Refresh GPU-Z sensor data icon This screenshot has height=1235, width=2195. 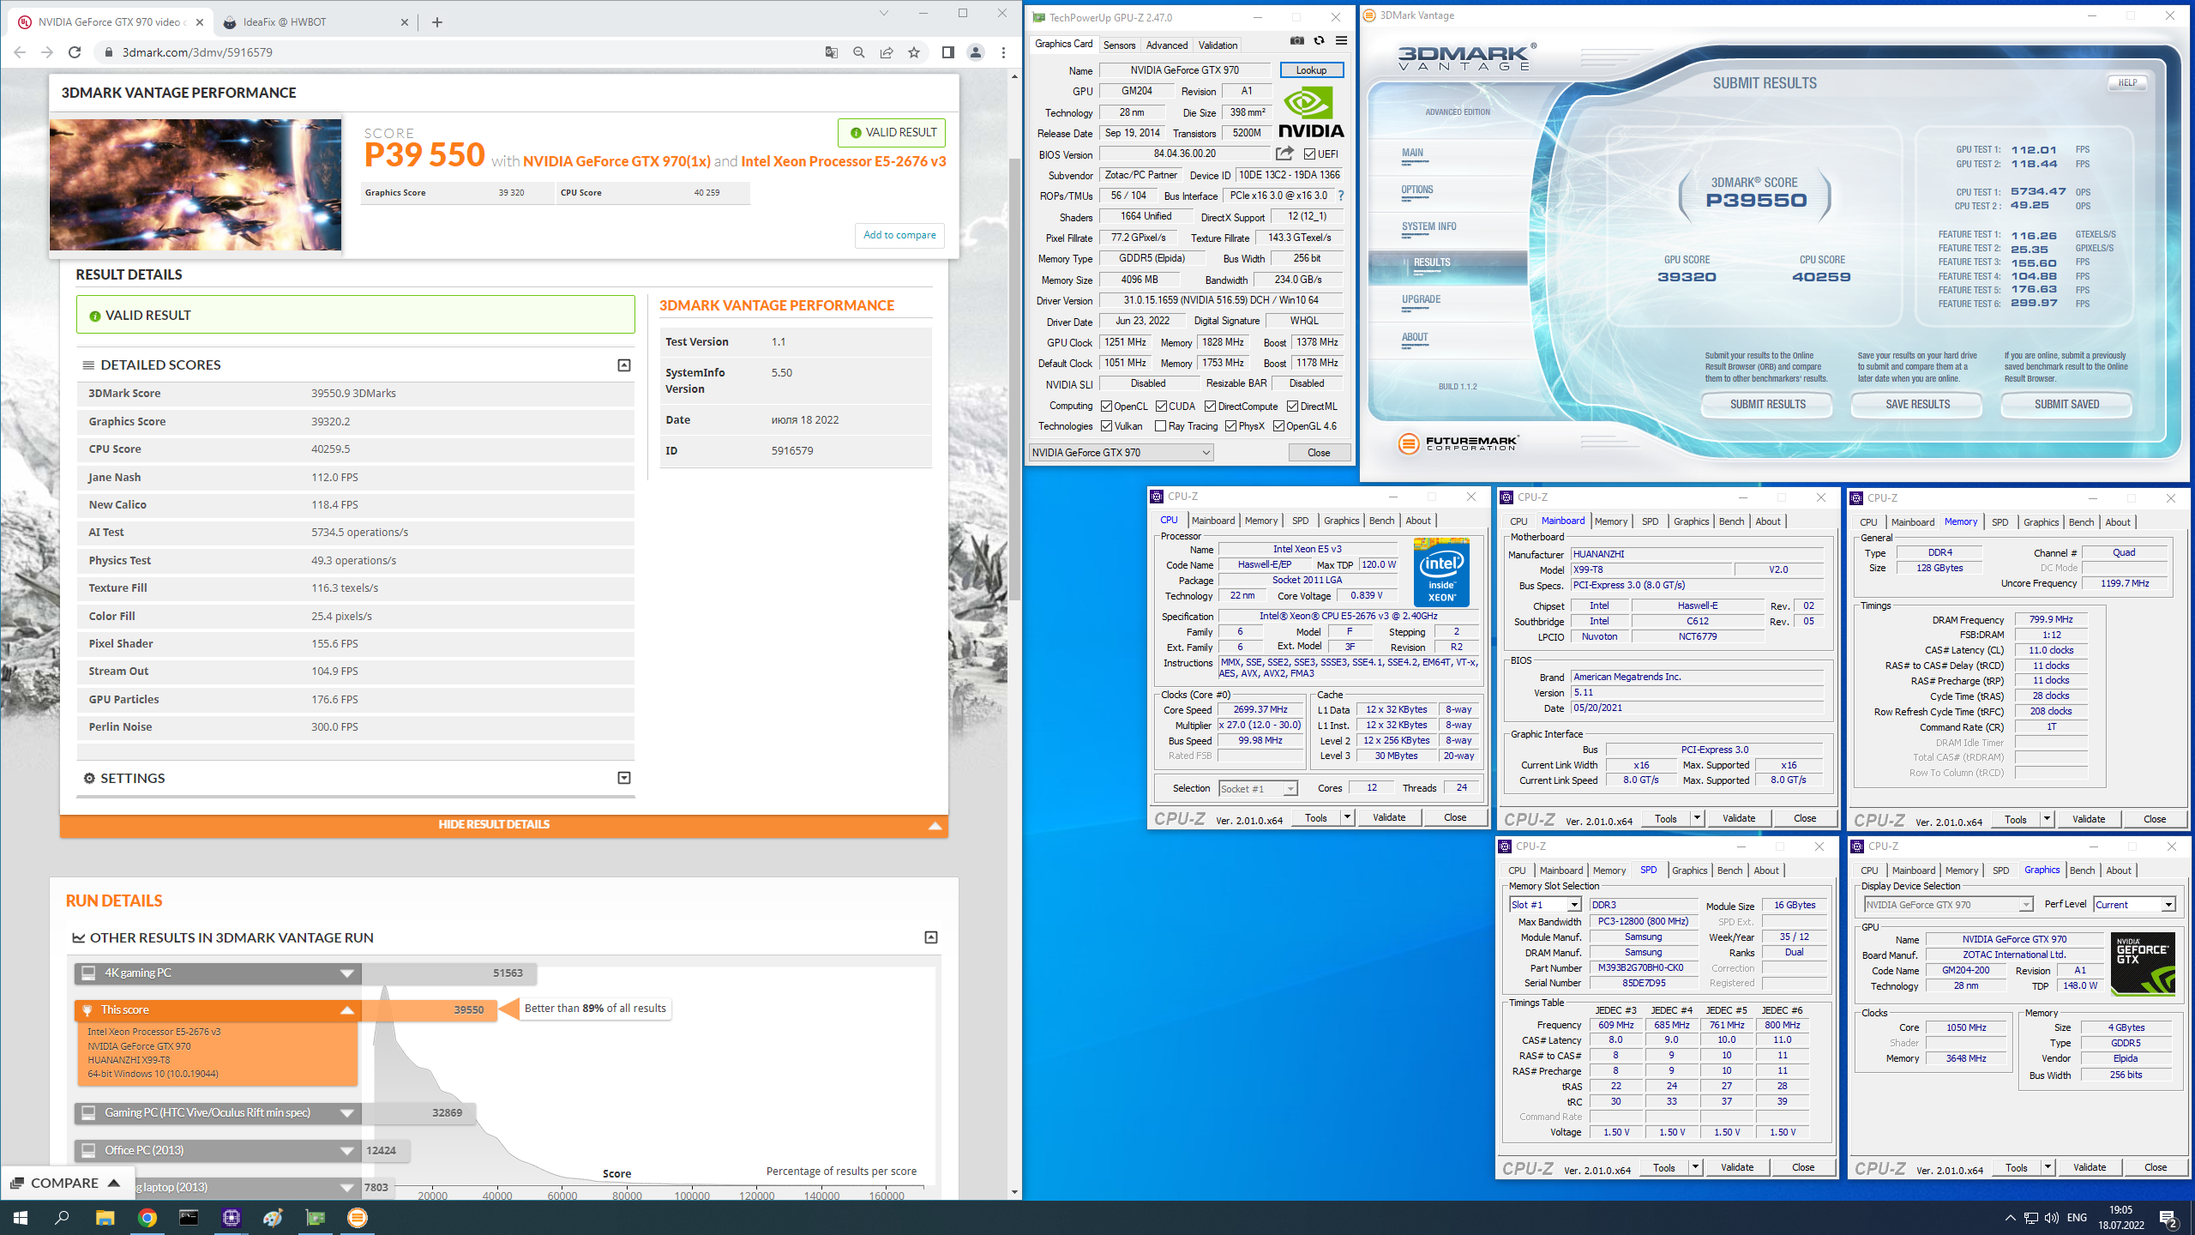pyautogui.click(x=1319, y=40)
